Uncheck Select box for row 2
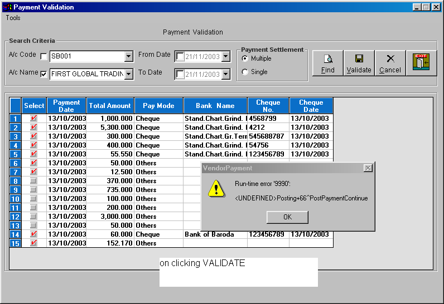Screen dimensions: 444x304 [33, 127]
